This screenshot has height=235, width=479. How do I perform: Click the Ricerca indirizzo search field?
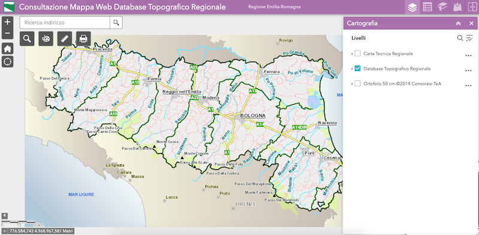(65, 23)
